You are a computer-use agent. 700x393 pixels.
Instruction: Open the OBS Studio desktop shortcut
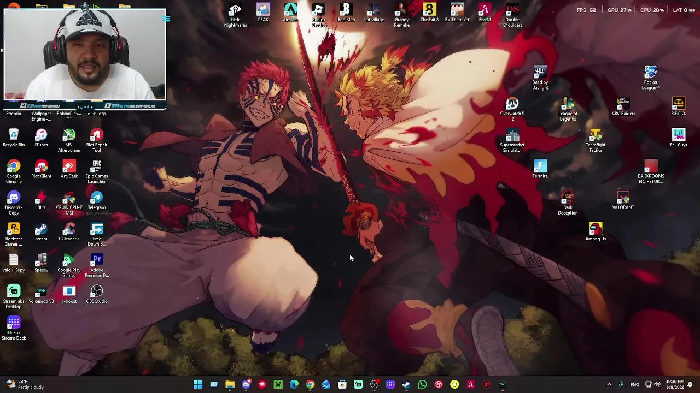click(96, 294)
